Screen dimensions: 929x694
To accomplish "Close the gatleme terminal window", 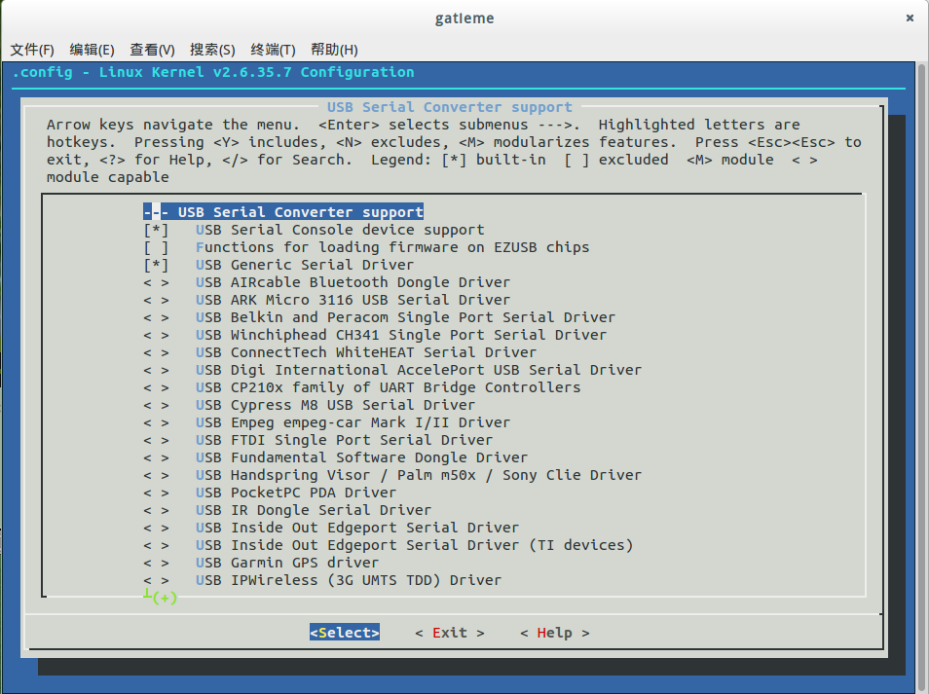I will [910, 18].
